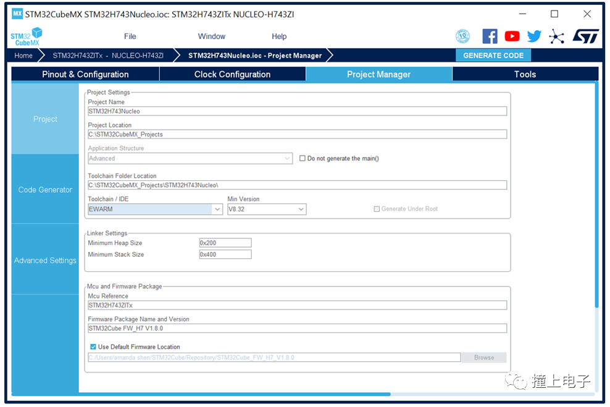
Task: Click the Firmware Package Name and Version field
Action: click(x=297, y=329)
